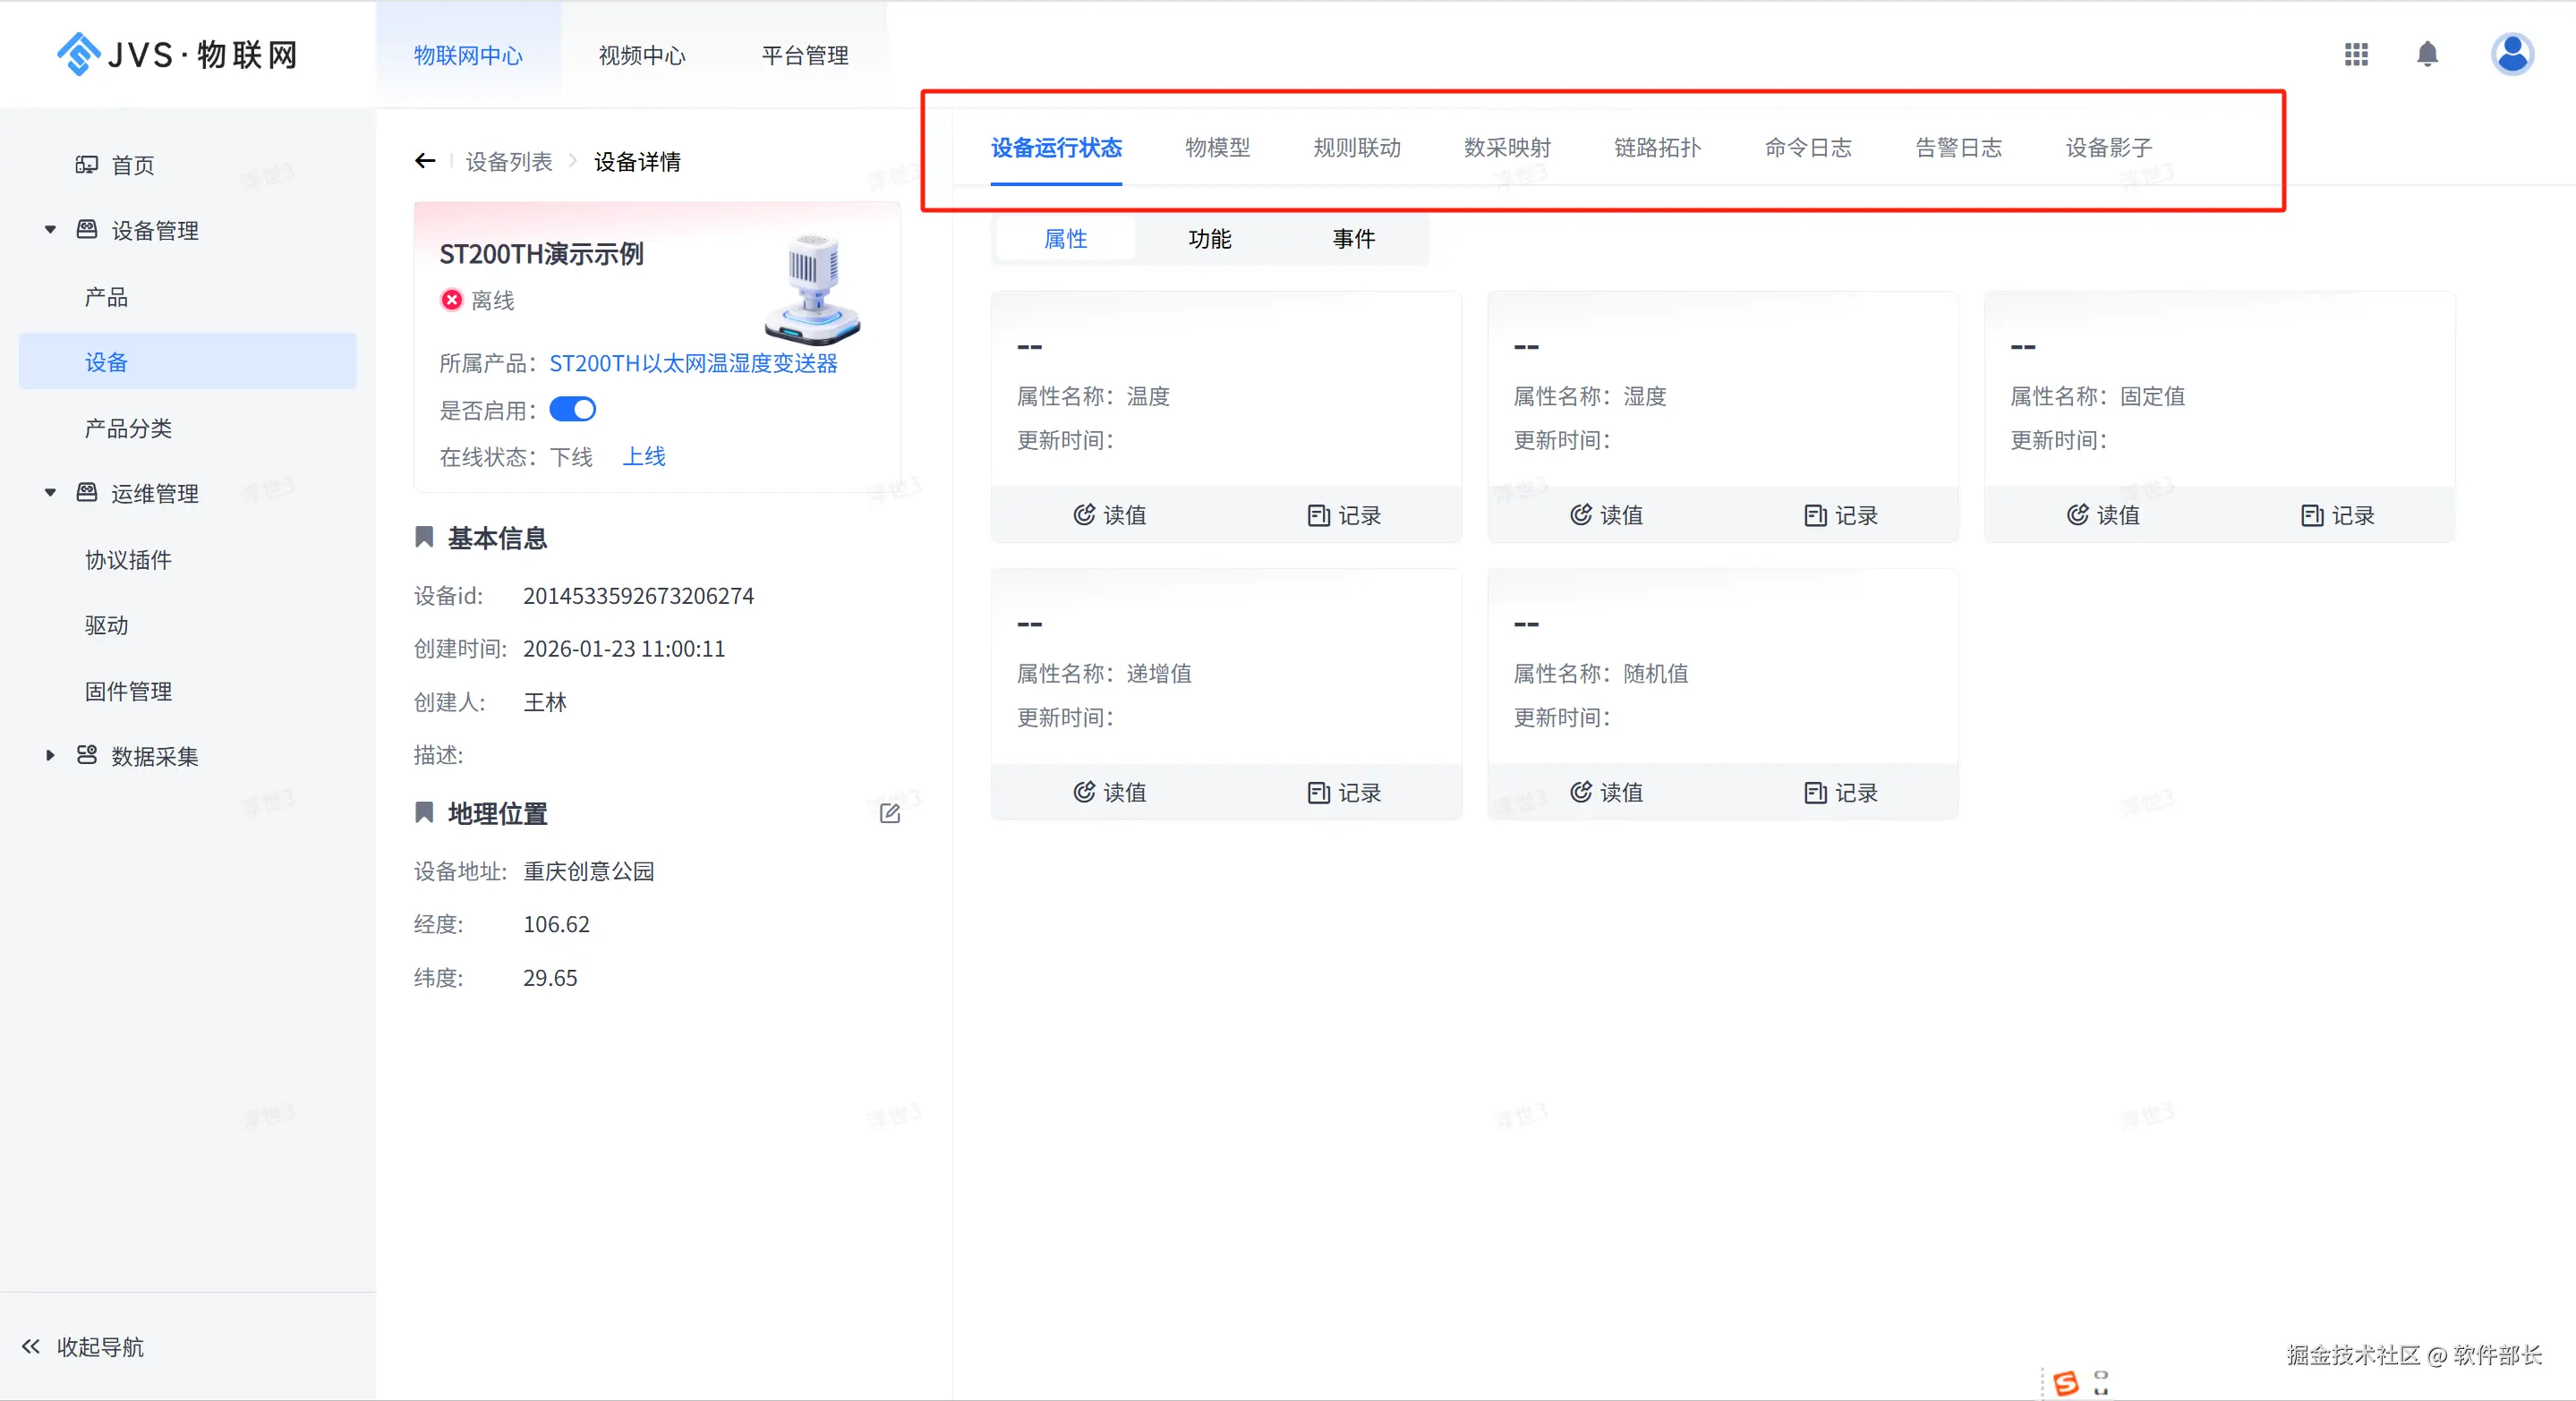Go to 视频中心 in top navigation
This screenshot has width=2576, height=1401.
(x=642, y=55)
